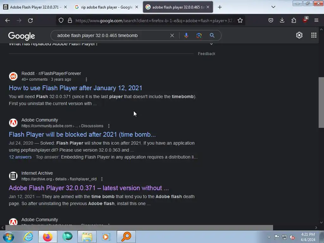Open more options for Internet Archive result
The width and height of the screenshot is (324, 243).
(102, 179)
